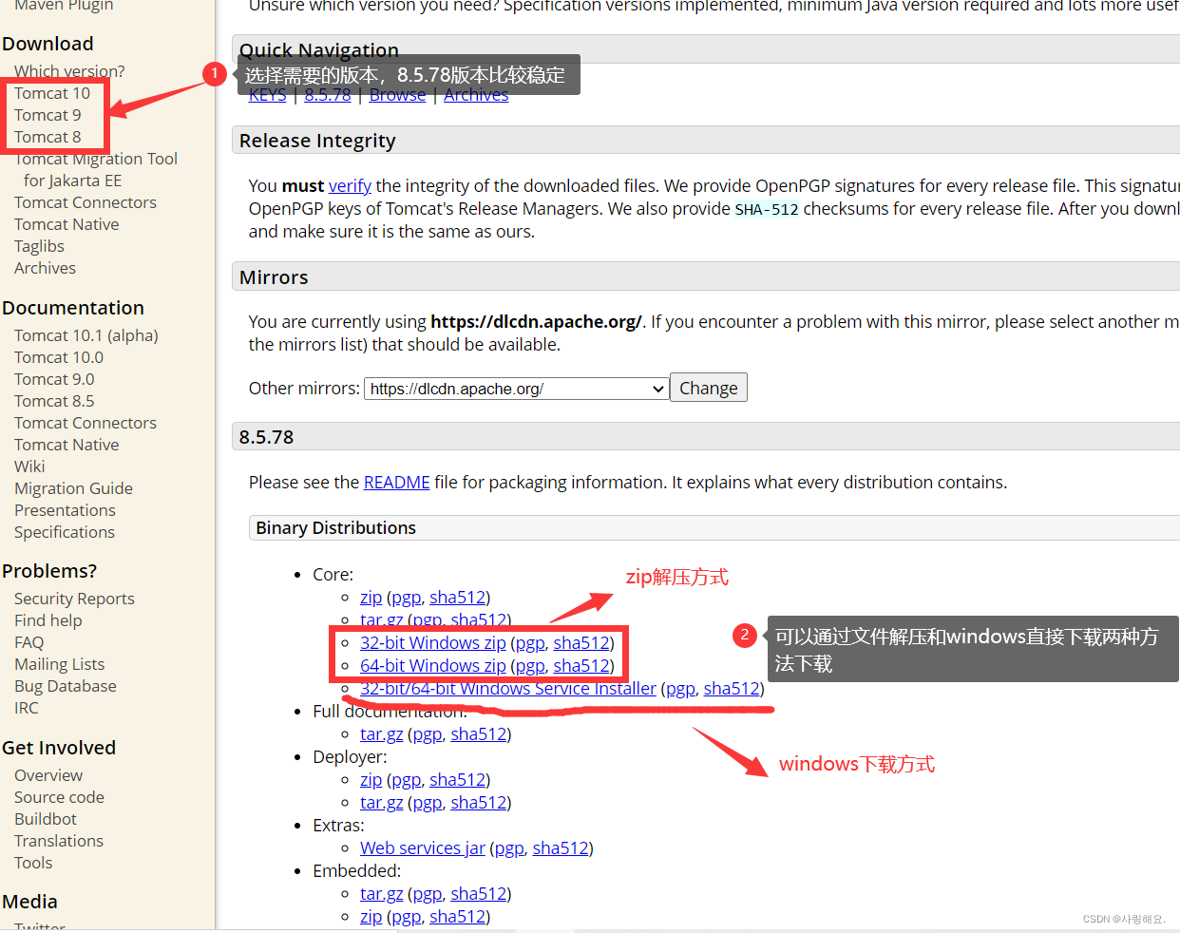Viewport: 1180px width, 933px height.
Task: Open sha512 for Deployer zip
Action: click(457, 780)
